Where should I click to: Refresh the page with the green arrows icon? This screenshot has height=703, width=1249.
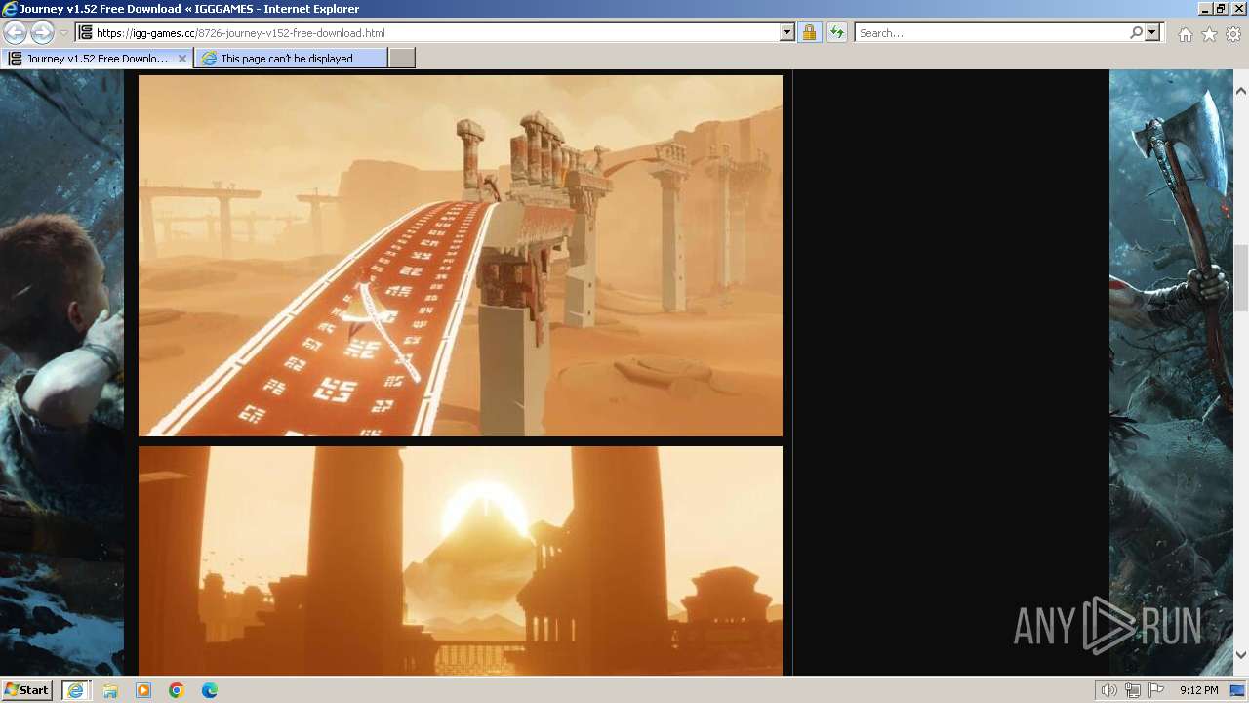coord(837,32)
